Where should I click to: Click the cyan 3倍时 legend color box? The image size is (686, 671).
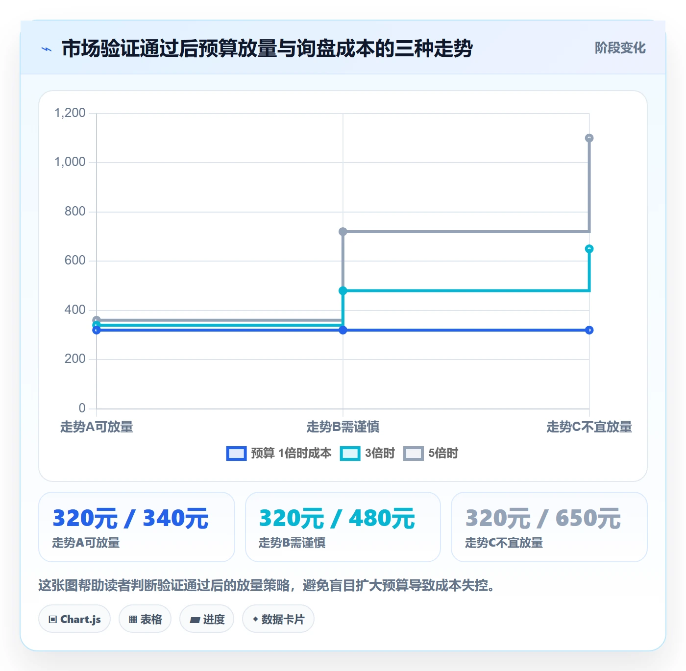click(x=350, y=454)
